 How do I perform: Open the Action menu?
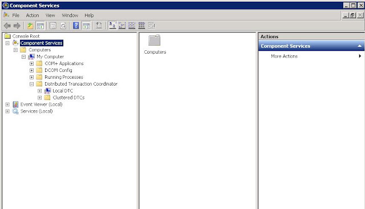33,15
